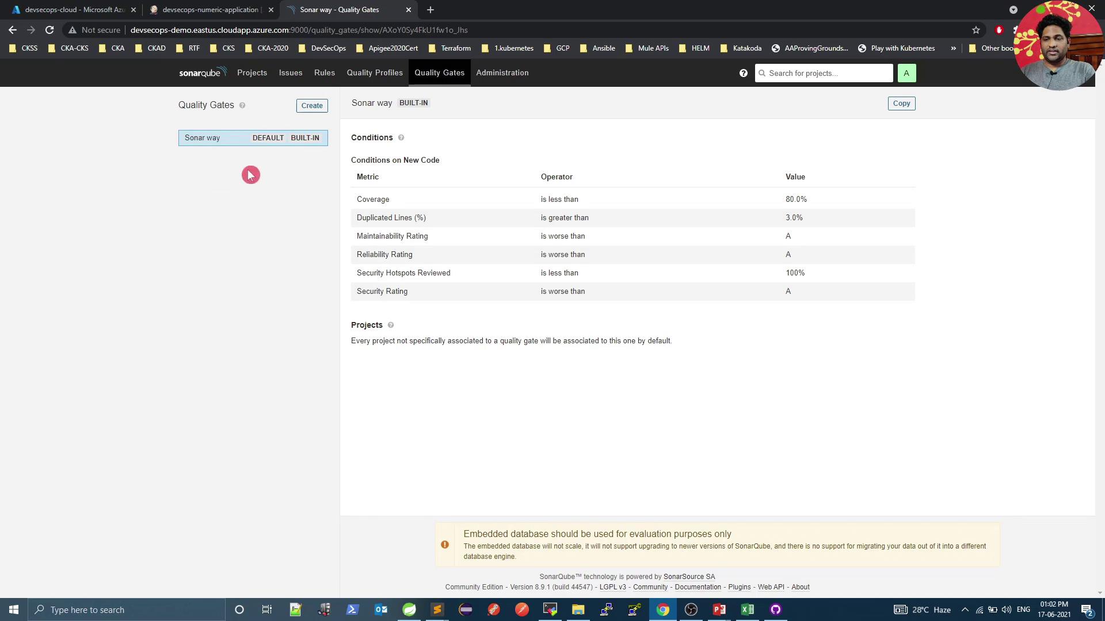The image size is (1105, 621).
Task: Open the Documentation footer link
Action: [698, 587]
